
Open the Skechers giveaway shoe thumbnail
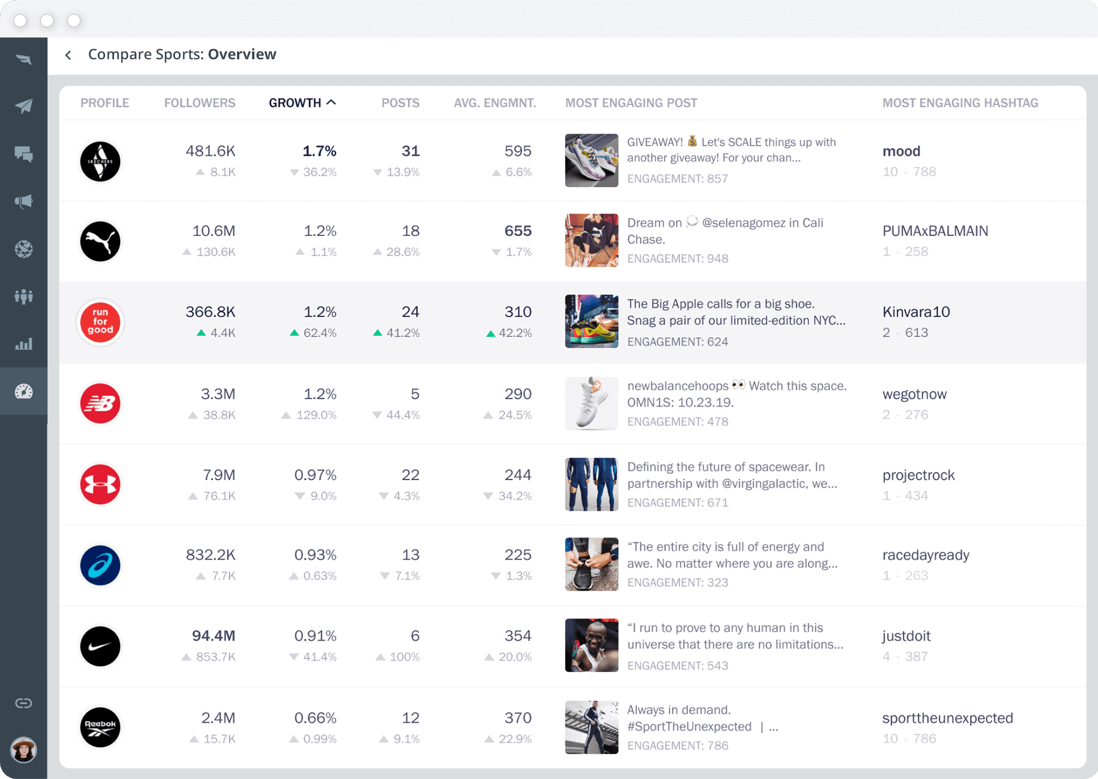point(591,160)
